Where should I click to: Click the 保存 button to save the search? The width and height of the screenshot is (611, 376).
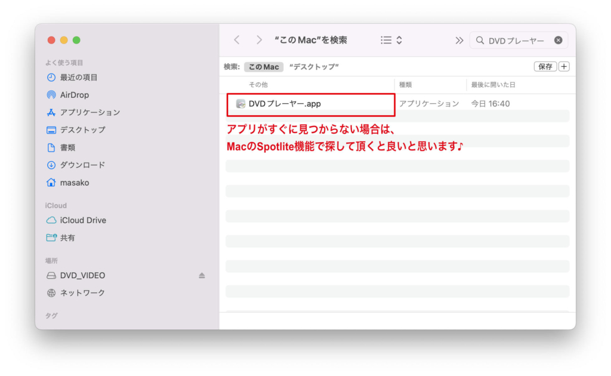pyautogui.click(x=544, y=66)
